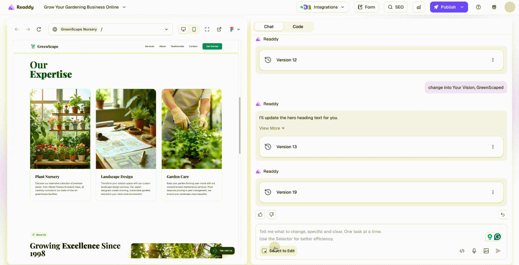
Task: Click the green lightbulb suggestion icon
Action: (490, 237)
